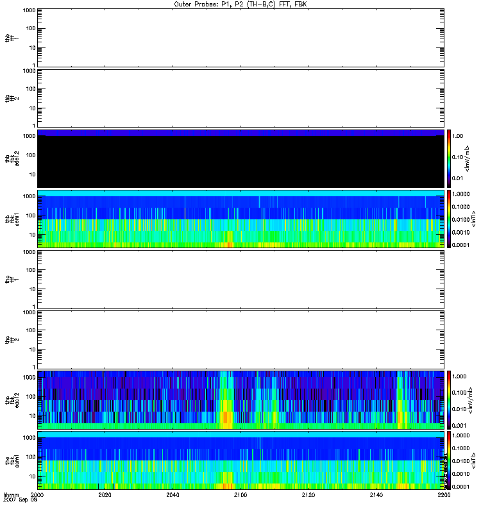
Task: Select the thb fbk scm1 color bar
Action: point(449,219)
